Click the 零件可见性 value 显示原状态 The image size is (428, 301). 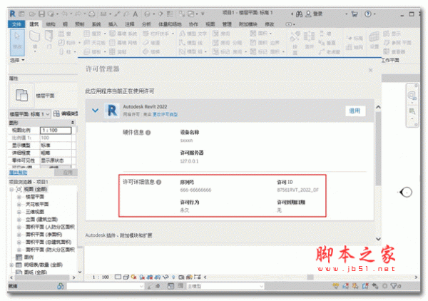56,160
